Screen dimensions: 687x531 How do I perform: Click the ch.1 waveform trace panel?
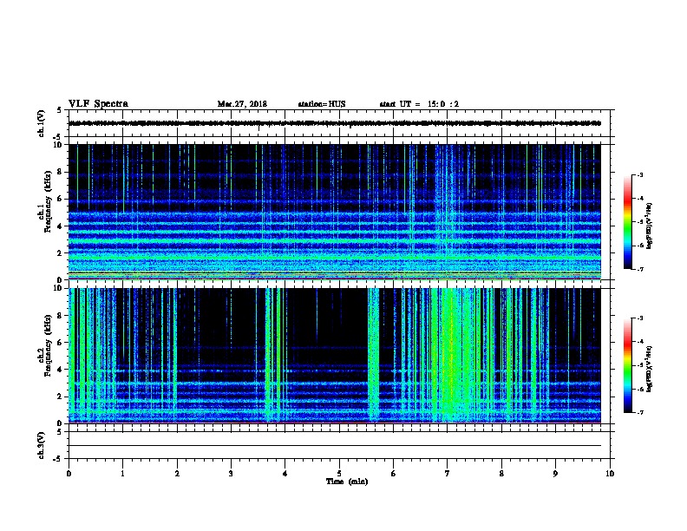tap(338, 123)
